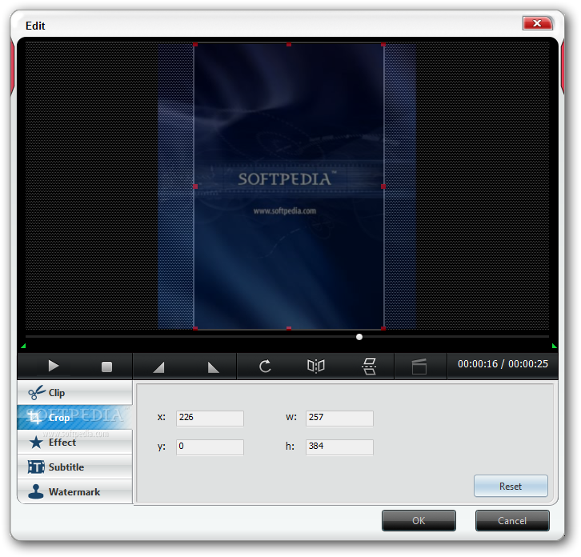This screenshot has height=557, width=581.
Task: Edit the crop width field
Action: coord(339,418)
